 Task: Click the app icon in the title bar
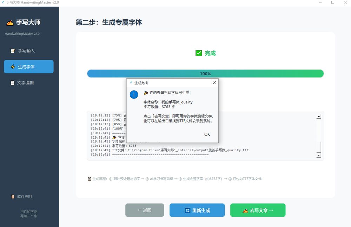tap(3, 2)
